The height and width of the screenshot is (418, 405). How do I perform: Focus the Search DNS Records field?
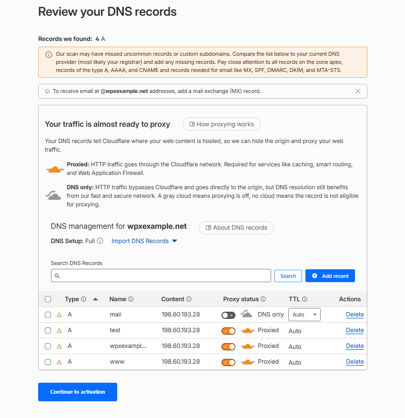point(161,275)
